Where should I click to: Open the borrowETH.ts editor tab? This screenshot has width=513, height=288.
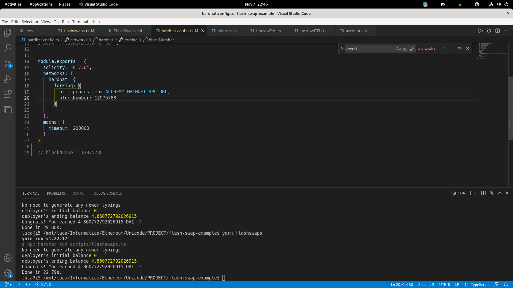pyautogui.click(x=313, y=31)
